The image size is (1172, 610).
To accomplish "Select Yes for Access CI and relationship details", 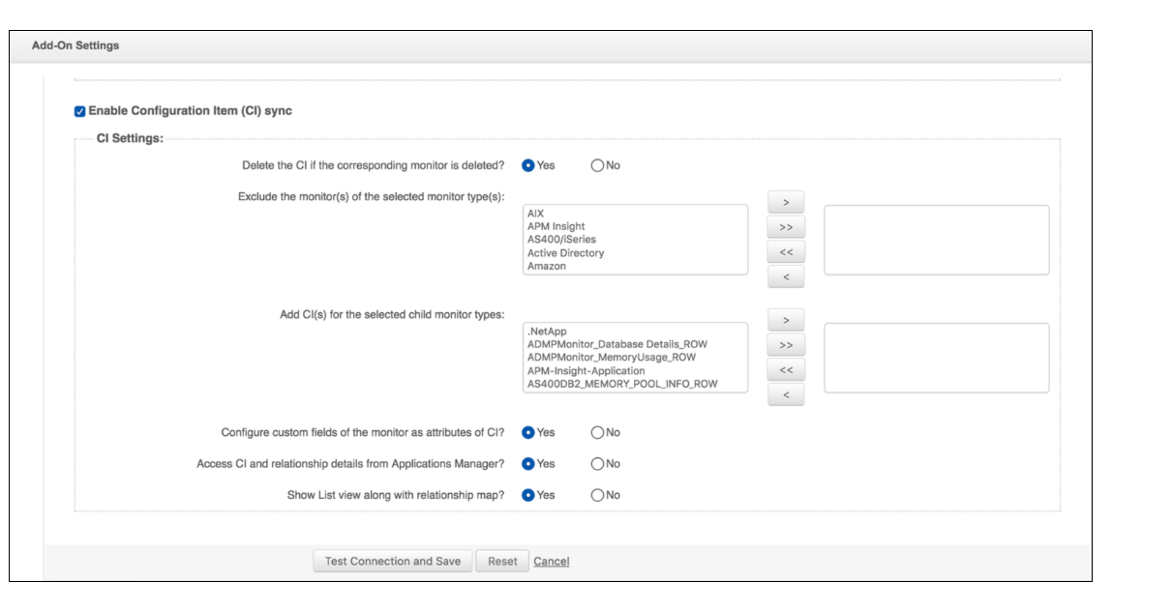I will 528,464.
